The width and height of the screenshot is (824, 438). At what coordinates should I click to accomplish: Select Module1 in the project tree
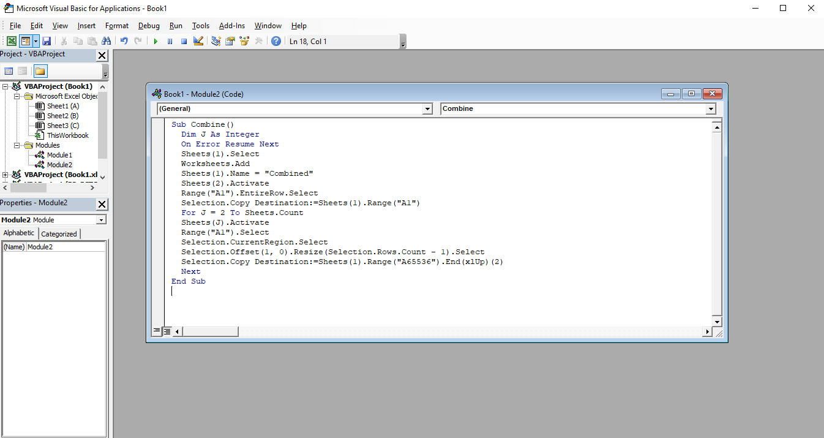point(59,155)
